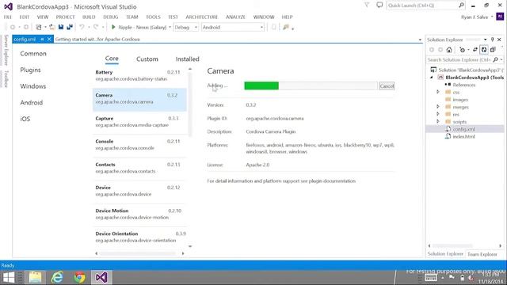The image size is (507, 285).
Task: Open the FILE menu
Action: pos(8,17)
